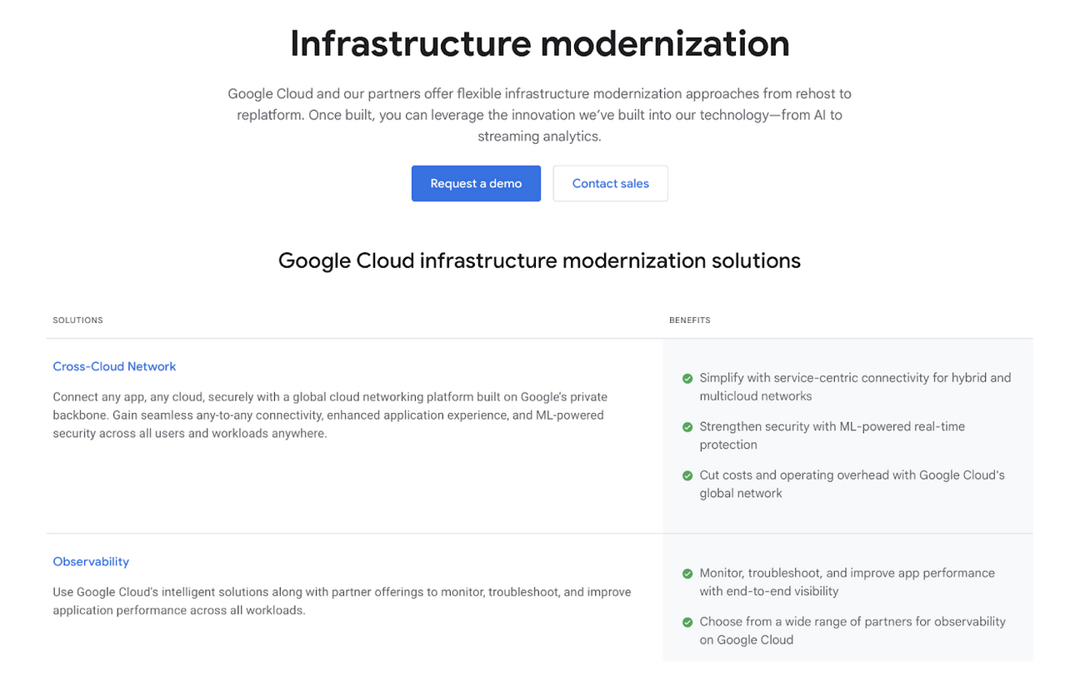This screenshot has height=686, width=1065.
Task: Click the checkmark icon beside ML-powered protection benefit
Action: (x=687, y=426)
